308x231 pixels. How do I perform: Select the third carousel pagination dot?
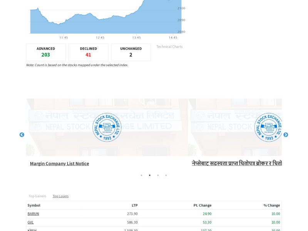[158, 175]
